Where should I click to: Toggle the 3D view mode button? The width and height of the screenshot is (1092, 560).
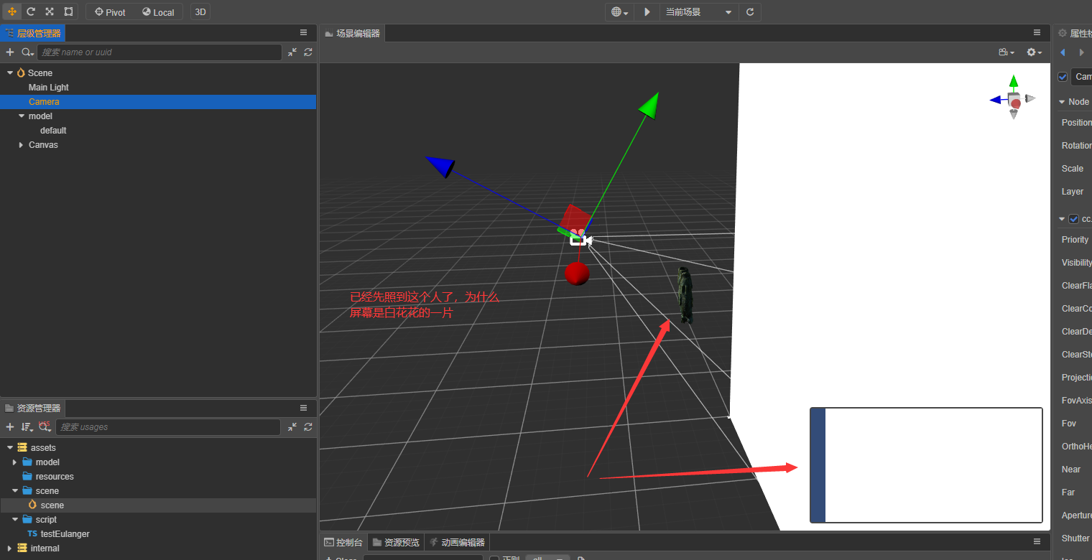click(x=200, y=12)
